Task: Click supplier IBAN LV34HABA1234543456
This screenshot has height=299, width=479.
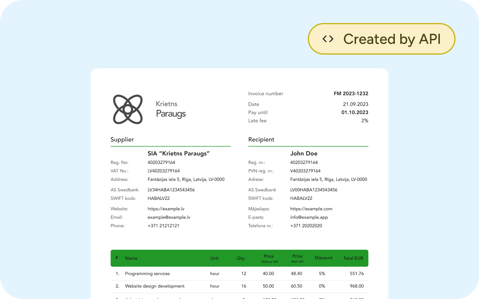Action: click(x=171, y=190)
